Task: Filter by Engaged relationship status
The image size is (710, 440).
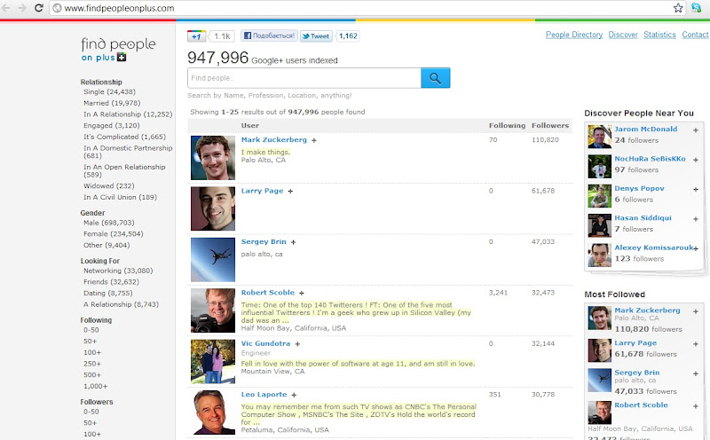Action: [x=112, y=125]
